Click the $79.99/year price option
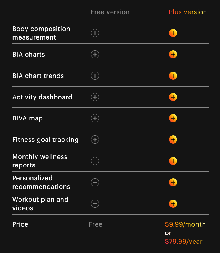This screenshot has height=253, width=220. [x=183, y=242]
